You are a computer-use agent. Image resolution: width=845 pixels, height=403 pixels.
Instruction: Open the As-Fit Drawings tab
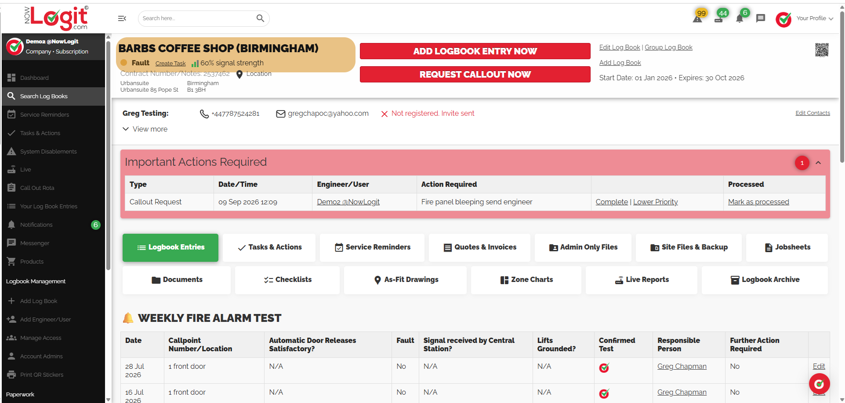(x=405, y=280)
